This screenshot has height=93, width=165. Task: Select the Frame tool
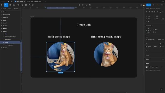(10, 5)
